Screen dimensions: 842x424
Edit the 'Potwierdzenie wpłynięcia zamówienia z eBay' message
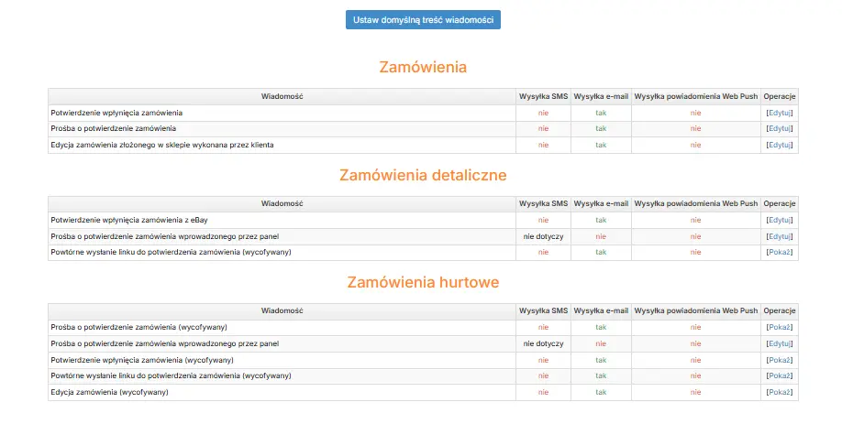point(780,220)
